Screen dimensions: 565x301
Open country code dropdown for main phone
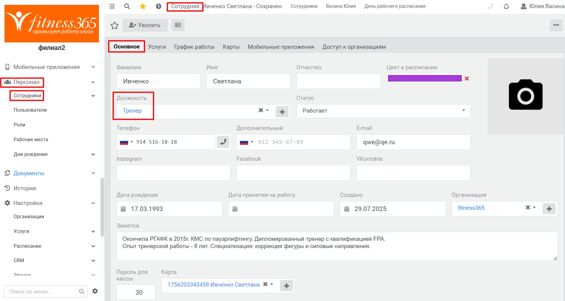click(126, 142)
